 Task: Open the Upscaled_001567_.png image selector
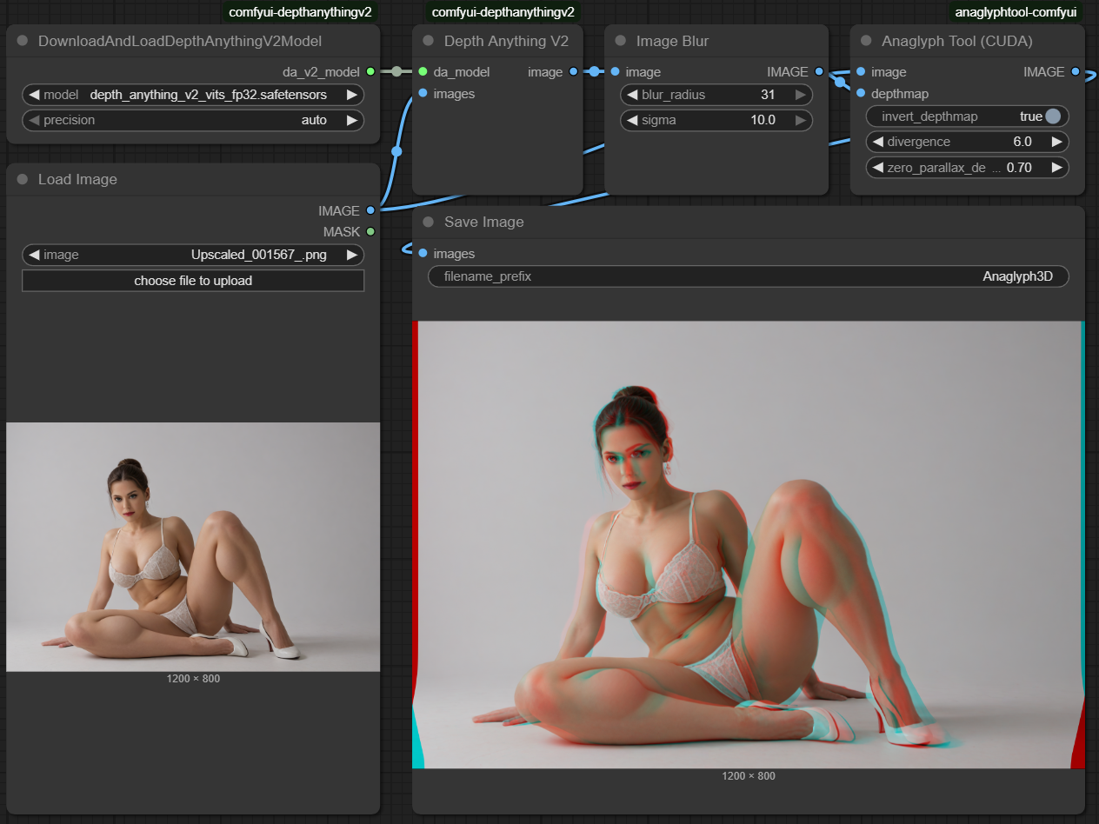pos(193,255)
